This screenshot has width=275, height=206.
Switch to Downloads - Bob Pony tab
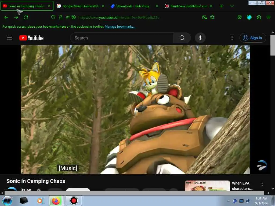tap(134, 6)
